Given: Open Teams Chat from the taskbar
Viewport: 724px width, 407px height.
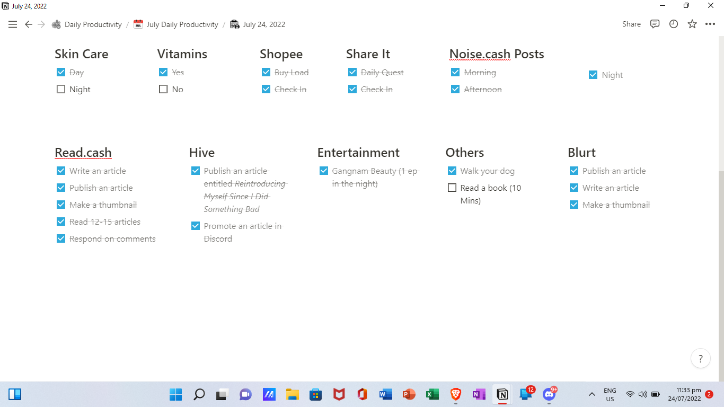Looking at the screenshot, I should tap(245, 394).
